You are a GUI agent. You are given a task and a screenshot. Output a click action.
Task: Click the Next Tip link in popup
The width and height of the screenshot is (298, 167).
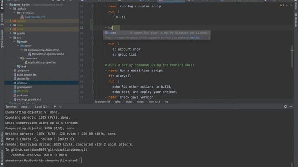pos(195,38)
